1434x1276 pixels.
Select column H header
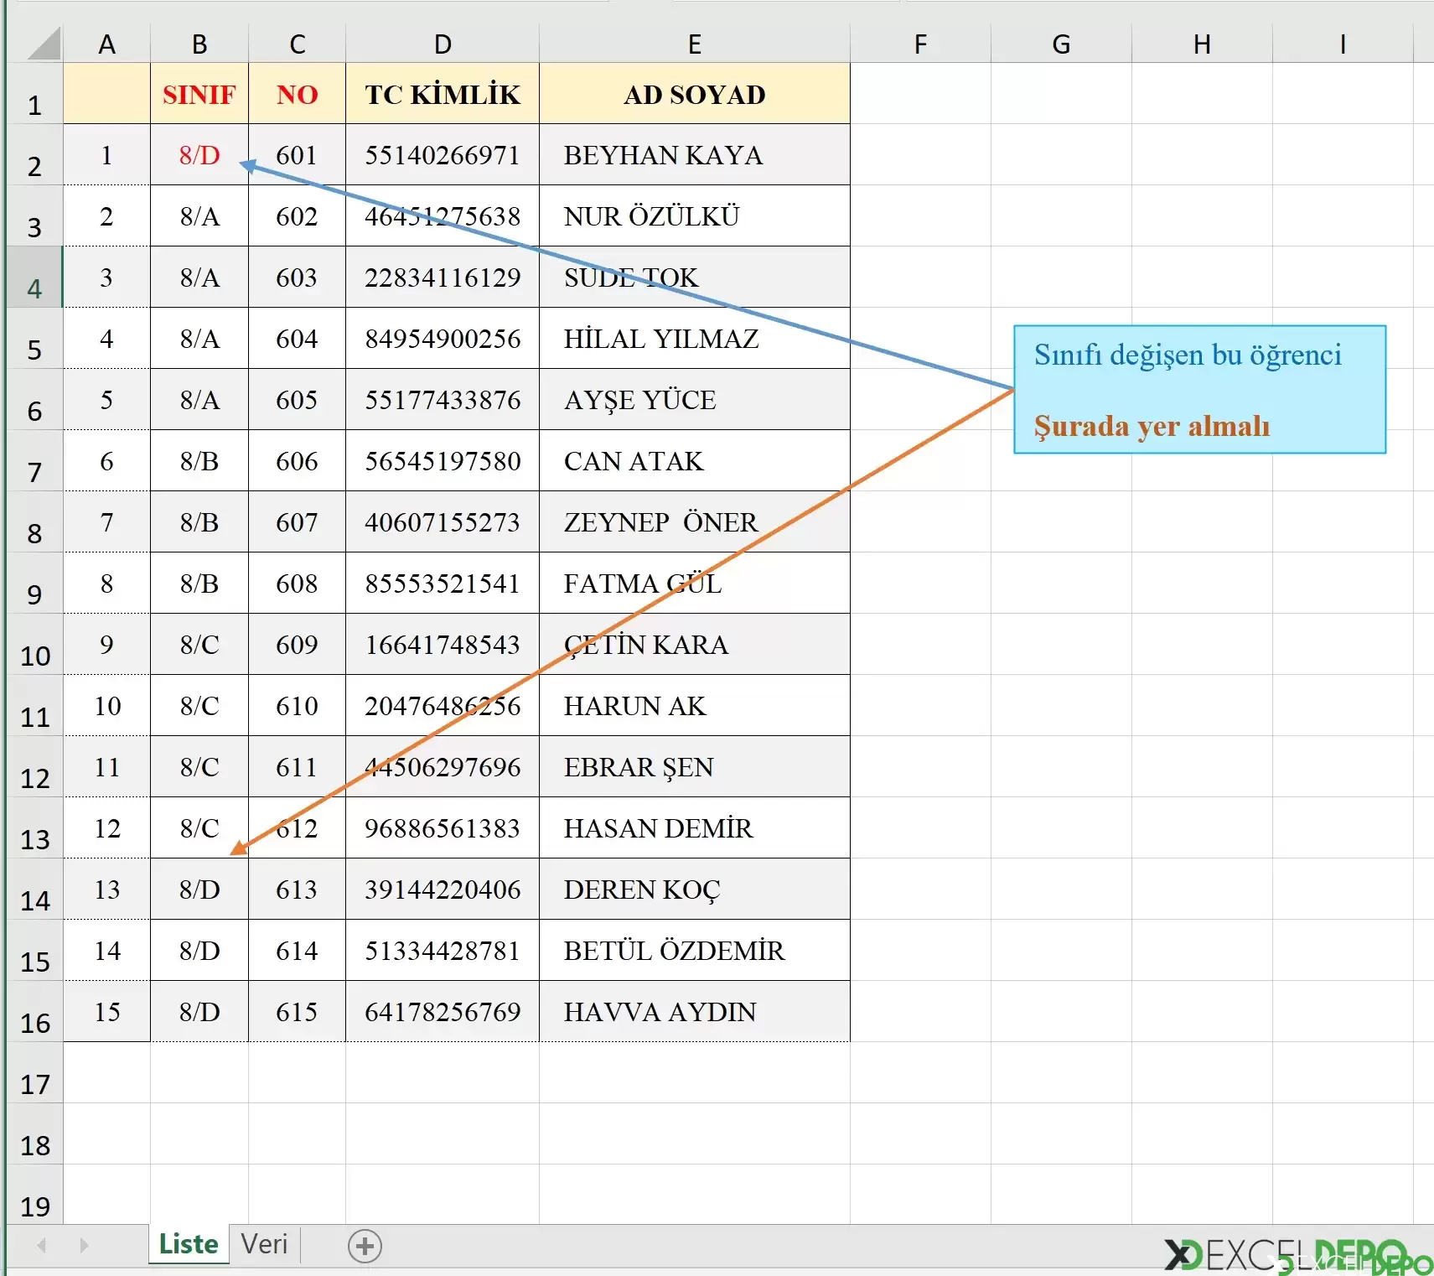[1202, 44]
